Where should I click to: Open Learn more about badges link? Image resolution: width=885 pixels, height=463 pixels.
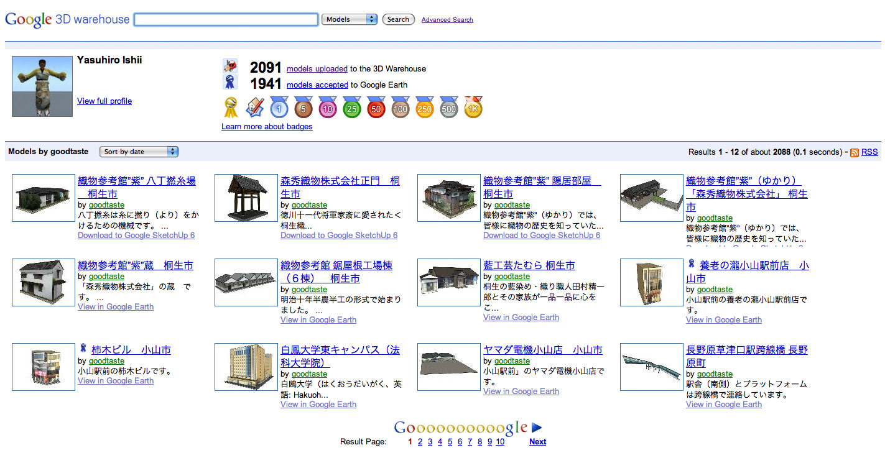click(x=267, y=127)
